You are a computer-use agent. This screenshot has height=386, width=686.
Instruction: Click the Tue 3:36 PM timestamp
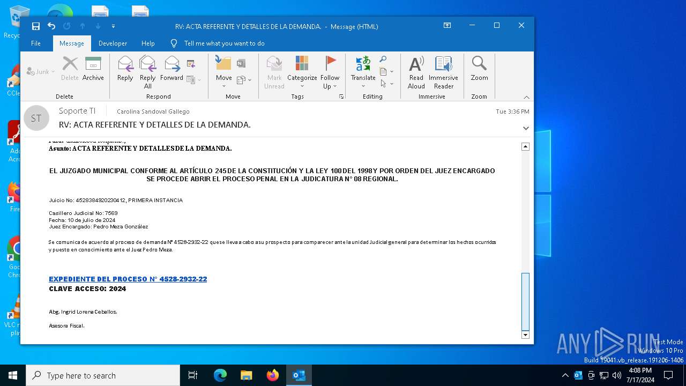pos(512,112)
